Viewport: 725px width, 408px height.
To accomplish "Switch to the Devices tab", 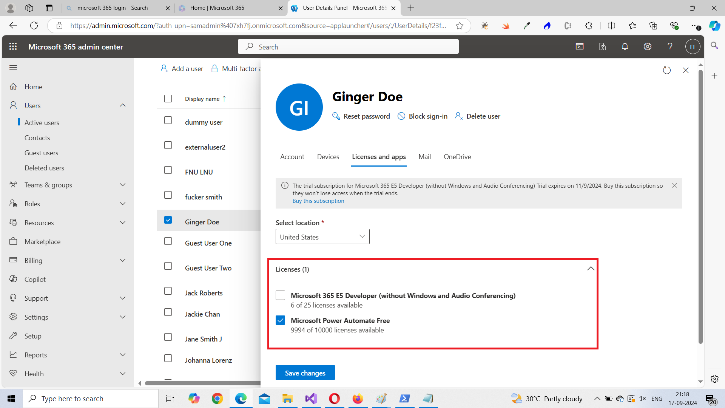I will pyautogui.click(x=328, y=156).
